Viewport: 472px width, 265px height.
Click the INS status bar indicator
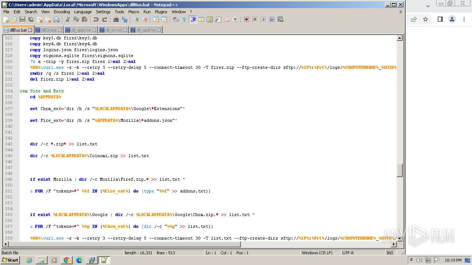coord(390,253)
